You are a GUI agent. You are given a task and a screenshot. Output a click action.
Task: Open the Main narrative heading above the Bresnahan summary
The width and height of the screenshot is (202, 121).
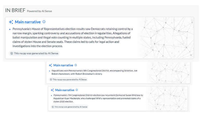tap(63, 65)
